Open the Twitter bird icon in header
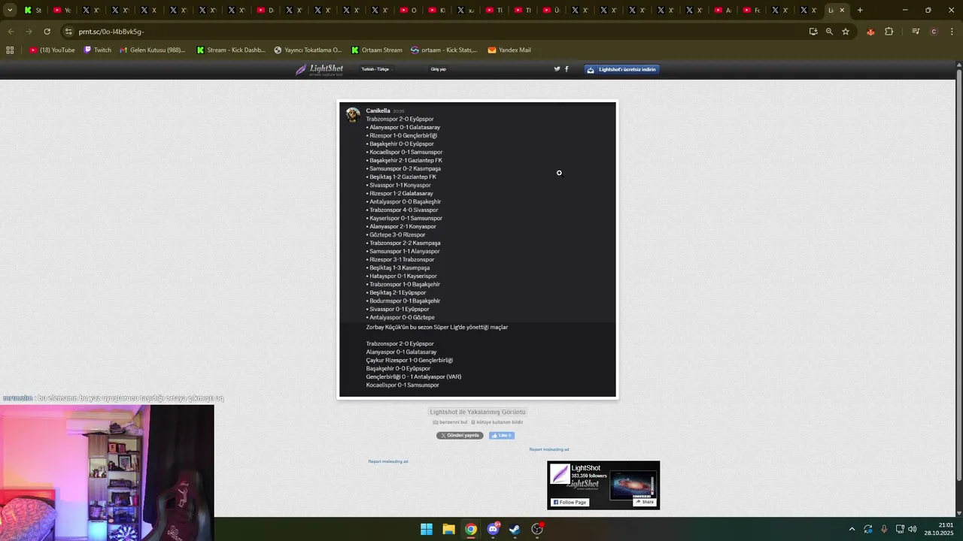The width and height of the screenshot is (963, 541). 557,68
